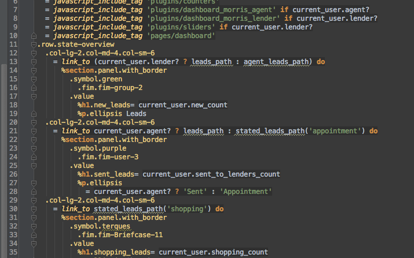414x258 pixels.
Task: Click the fold end marker on line 19
Action: [34, 114]
